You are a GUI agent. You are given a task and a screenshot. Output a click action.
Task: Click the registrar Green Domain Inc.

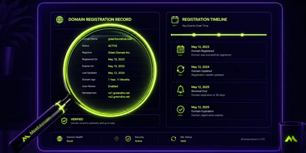tap(119, 53)
